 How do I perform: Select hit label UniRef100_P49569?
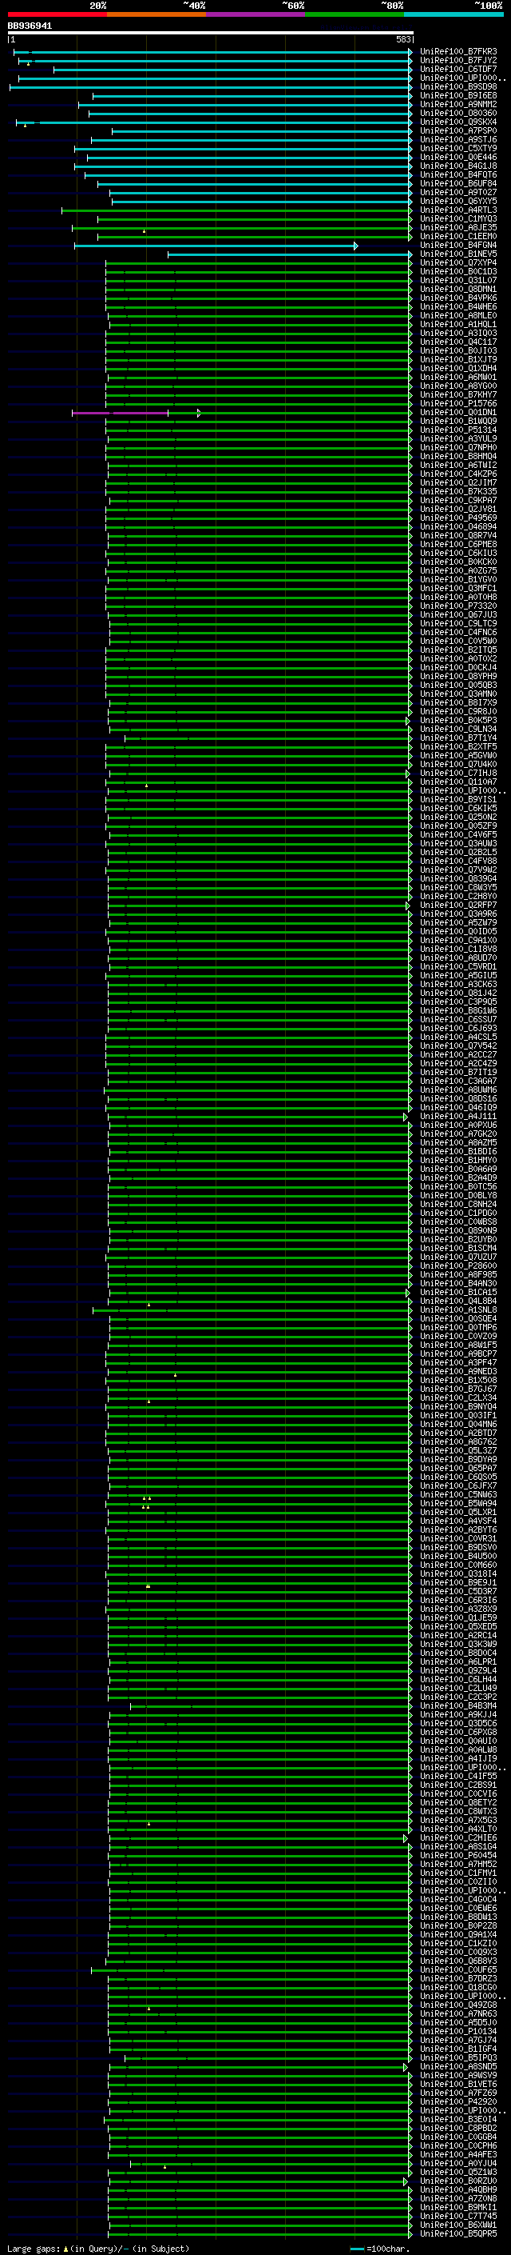[x=458, y=518]
